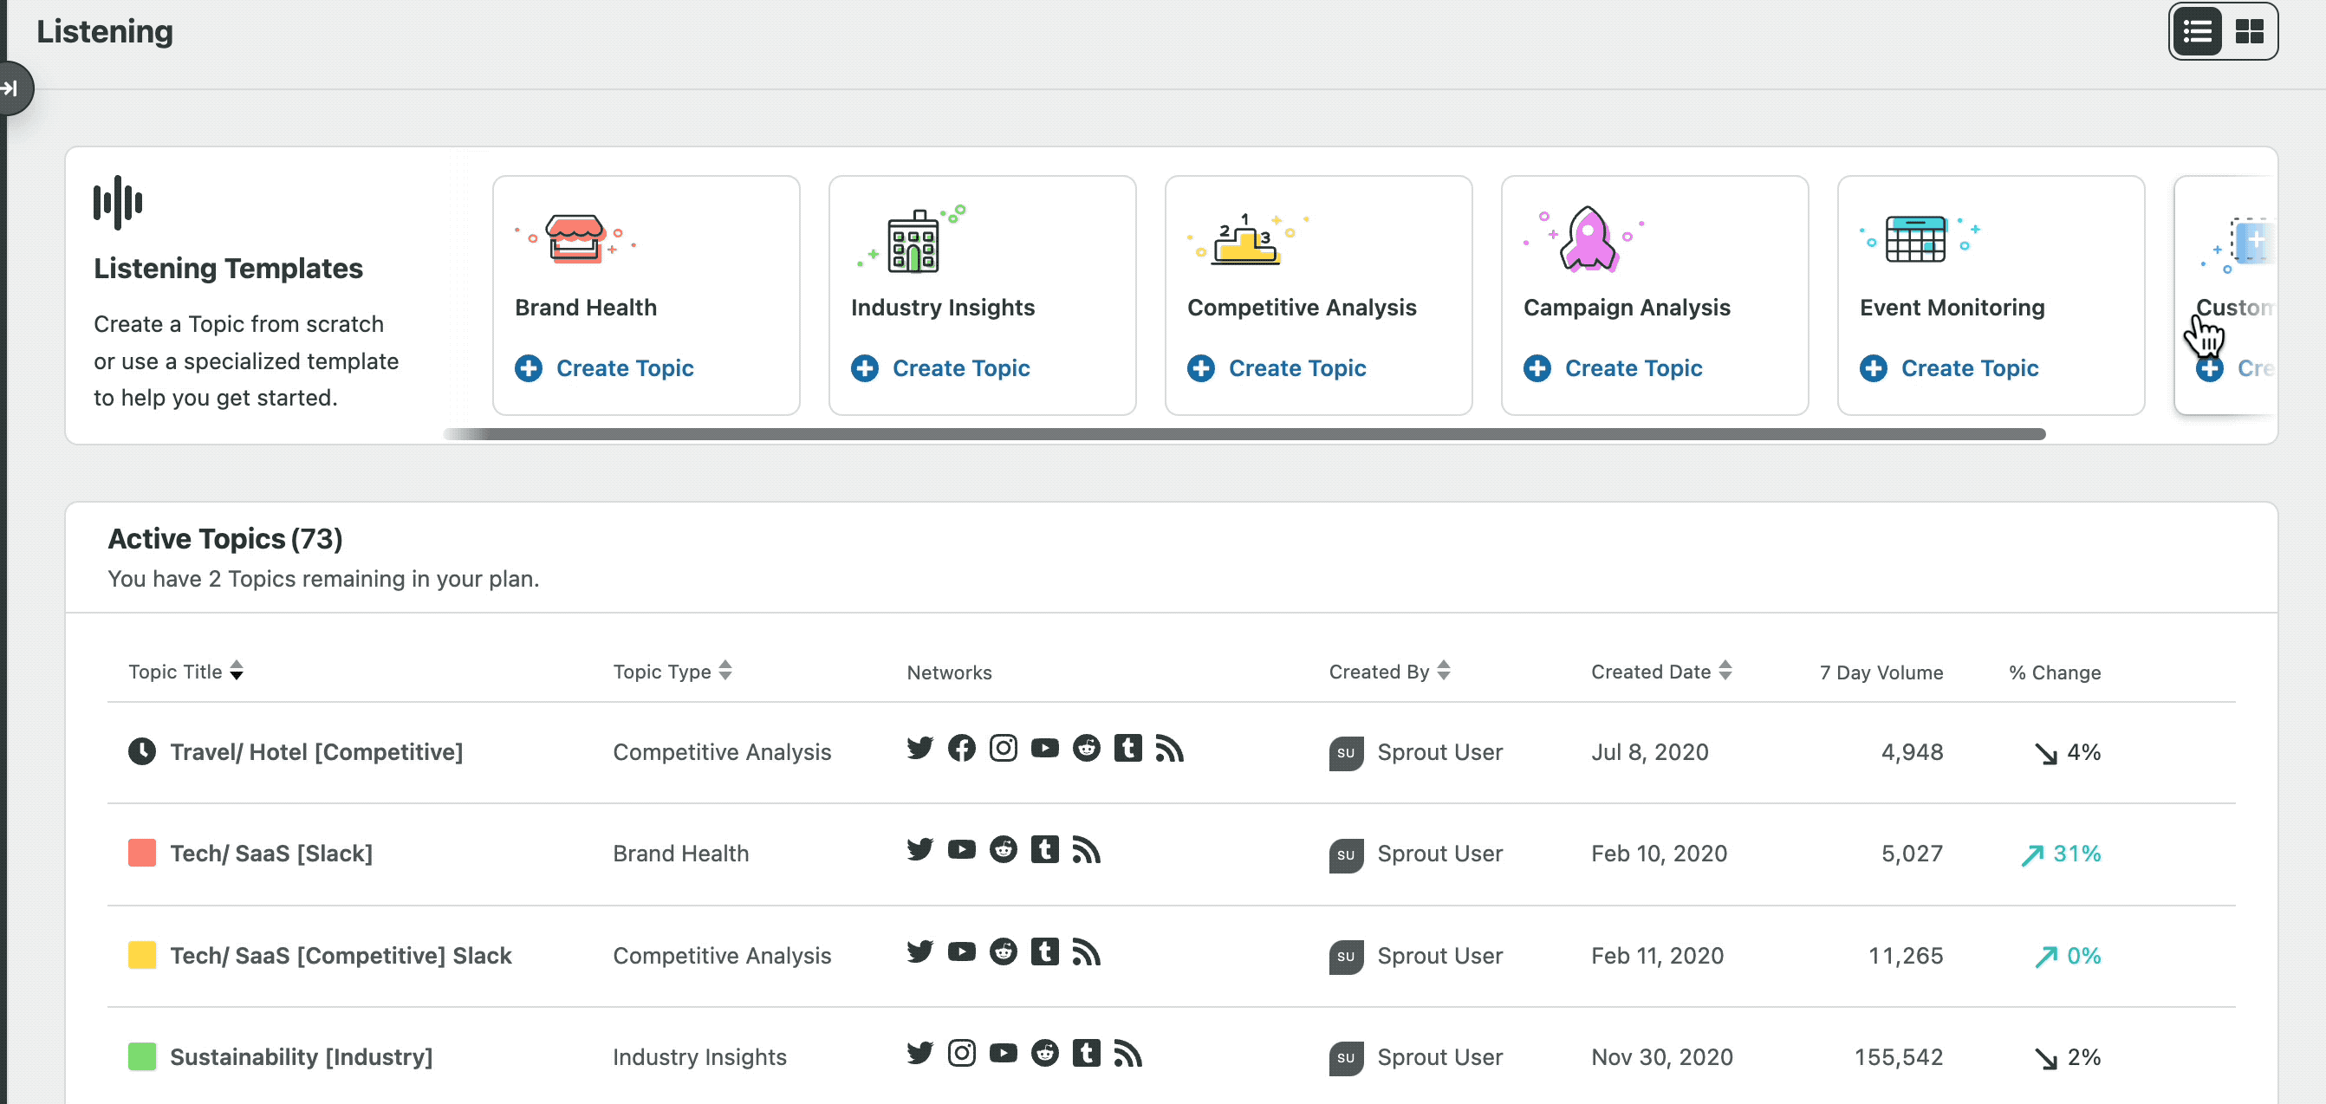Image resolution: width=2326 pixels, height=1104 pixels.
Task: Sort by Topic Title column
Action: 185,672
